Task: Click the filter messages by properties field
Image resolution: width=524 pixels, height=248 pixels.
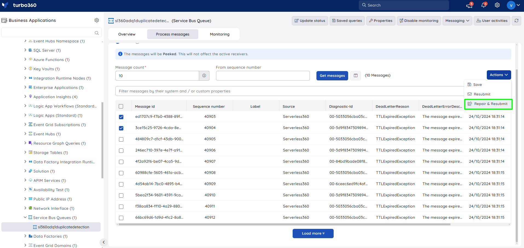Action: [x=290, y=91]
